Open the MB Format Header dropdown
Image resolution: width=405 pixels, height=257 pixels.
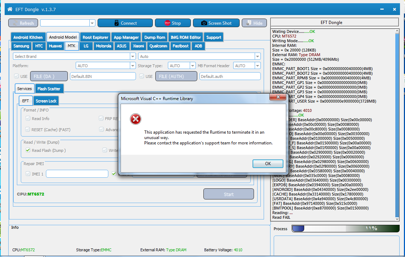point(258,66)
